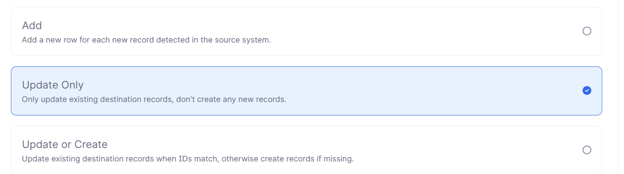This screenshot has width=624, height=174.
Task: Click "don't create any new records" text
Action: pyautogui.click(x=232, y=99)
